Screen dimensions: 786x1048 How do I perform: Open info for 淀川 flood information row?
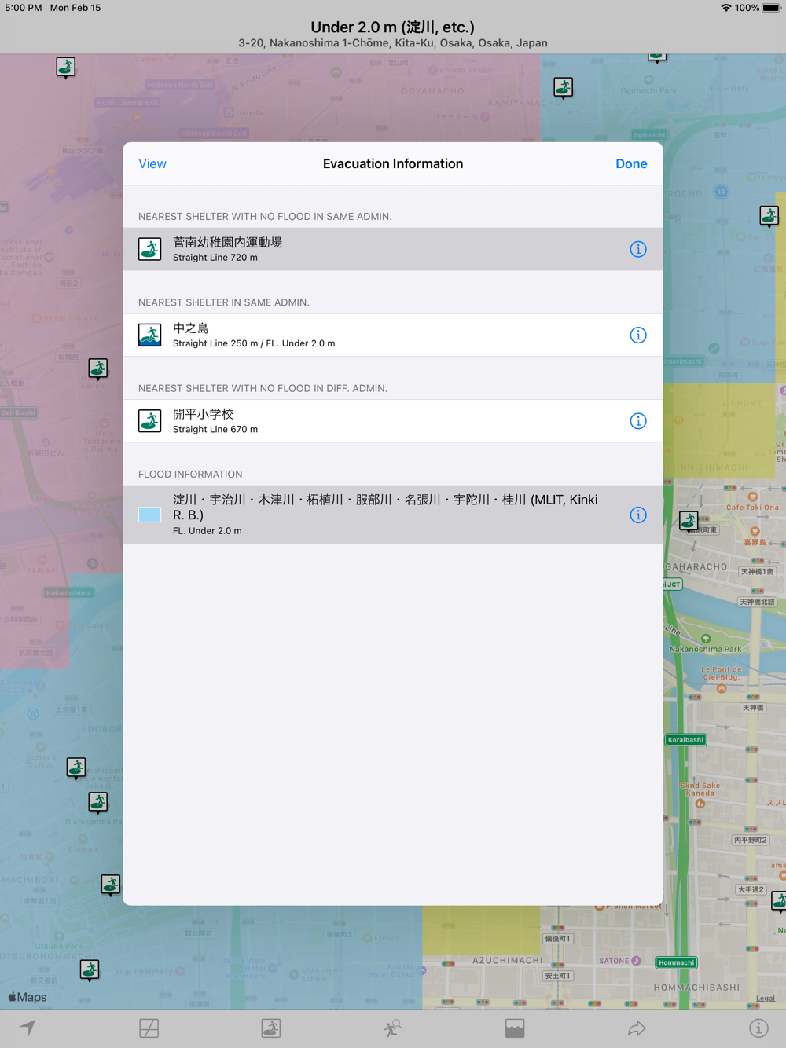638,515
